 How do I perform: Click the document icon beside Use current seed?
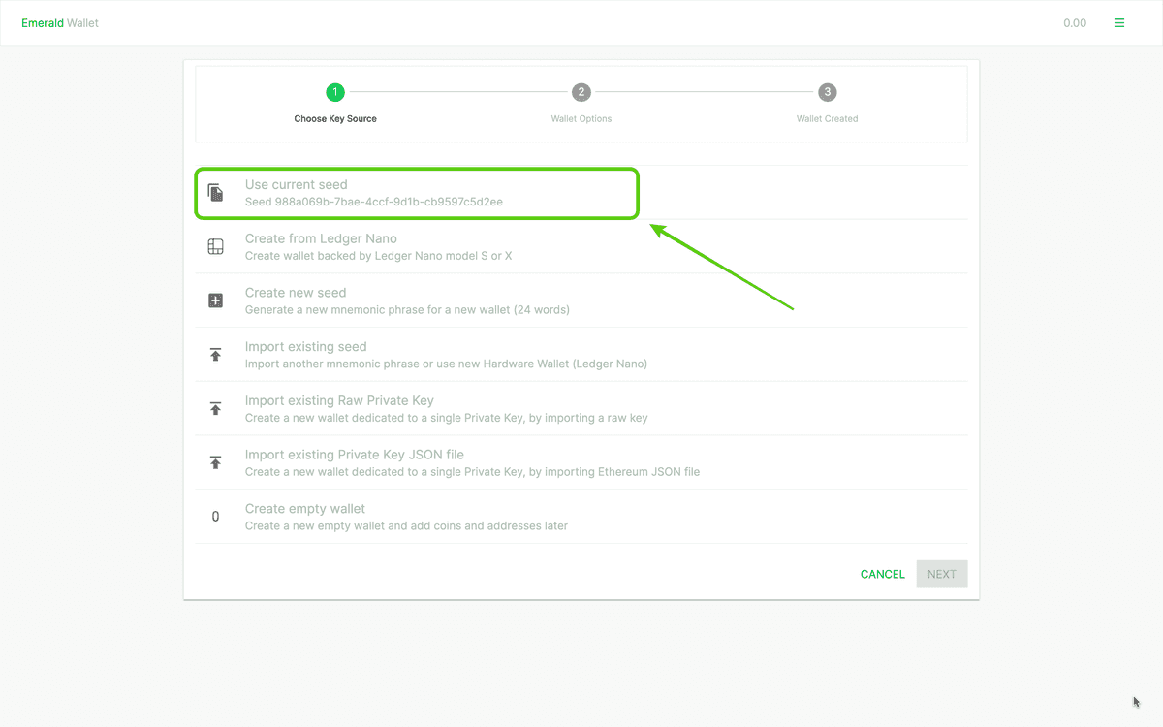[215, 192]
